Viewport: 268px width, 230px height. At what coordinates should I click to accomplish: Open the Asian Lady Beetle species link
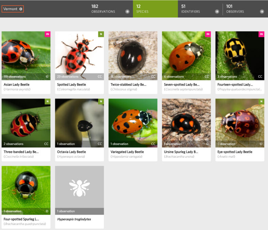16,85
